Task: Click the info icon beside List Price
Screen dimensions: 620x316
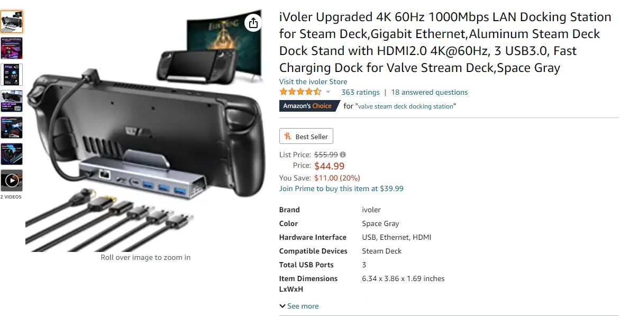Action: (x=343, y=155)
